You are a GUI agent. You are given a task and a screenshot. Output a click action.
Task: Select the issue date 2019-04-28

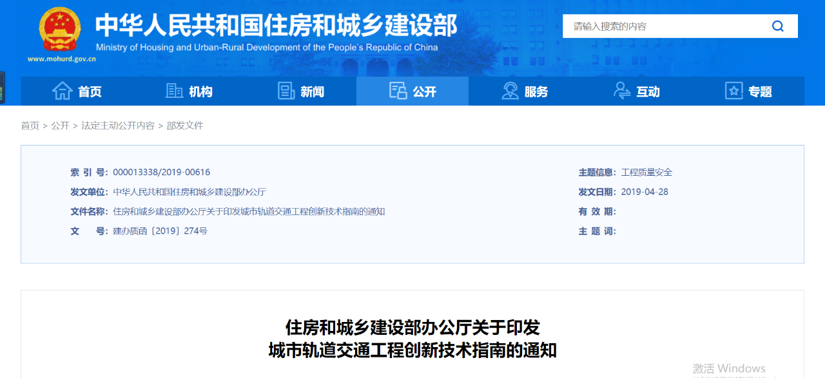(x=645, y=192)
